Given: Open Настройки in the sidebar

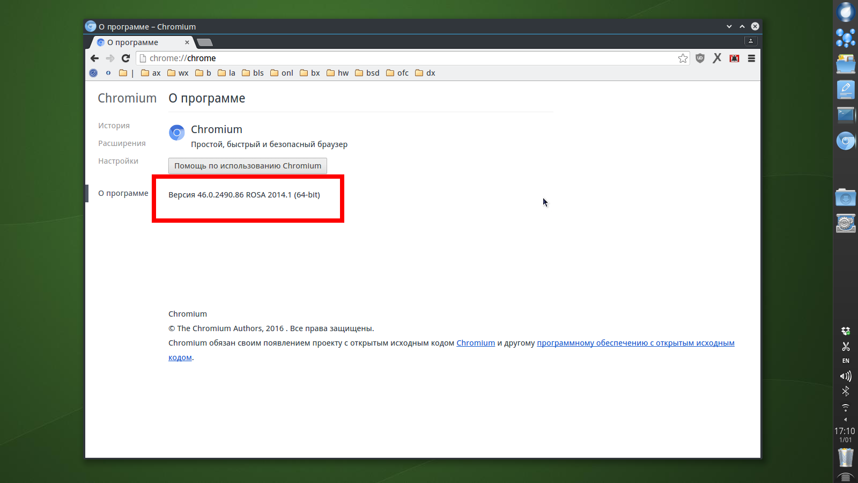Looking at the screenshot, I should tap(118, 161).
